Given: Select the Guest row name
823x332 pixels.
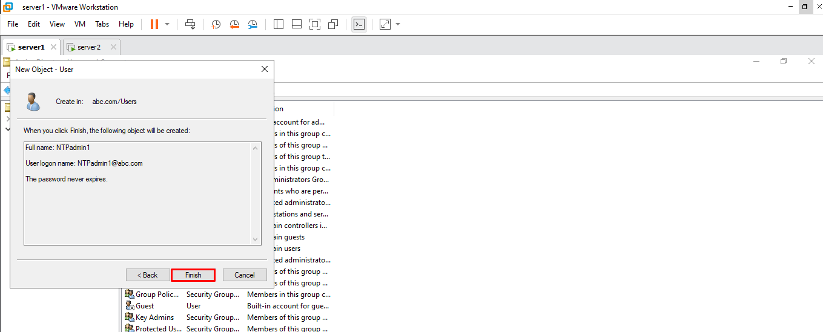Looking at the screenshot, I should tap(145, 306).
